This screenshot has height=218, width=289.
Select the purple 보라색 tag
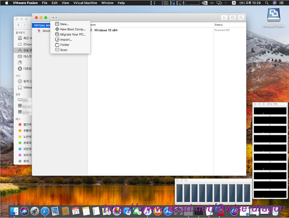point(25,155)
